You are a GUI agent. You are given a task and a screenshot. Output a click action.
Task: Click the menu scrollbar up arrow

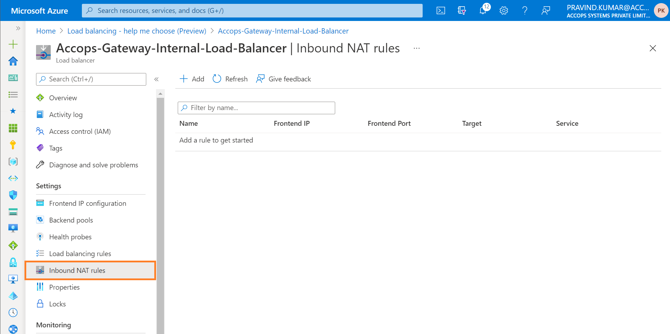coord(160,94)
